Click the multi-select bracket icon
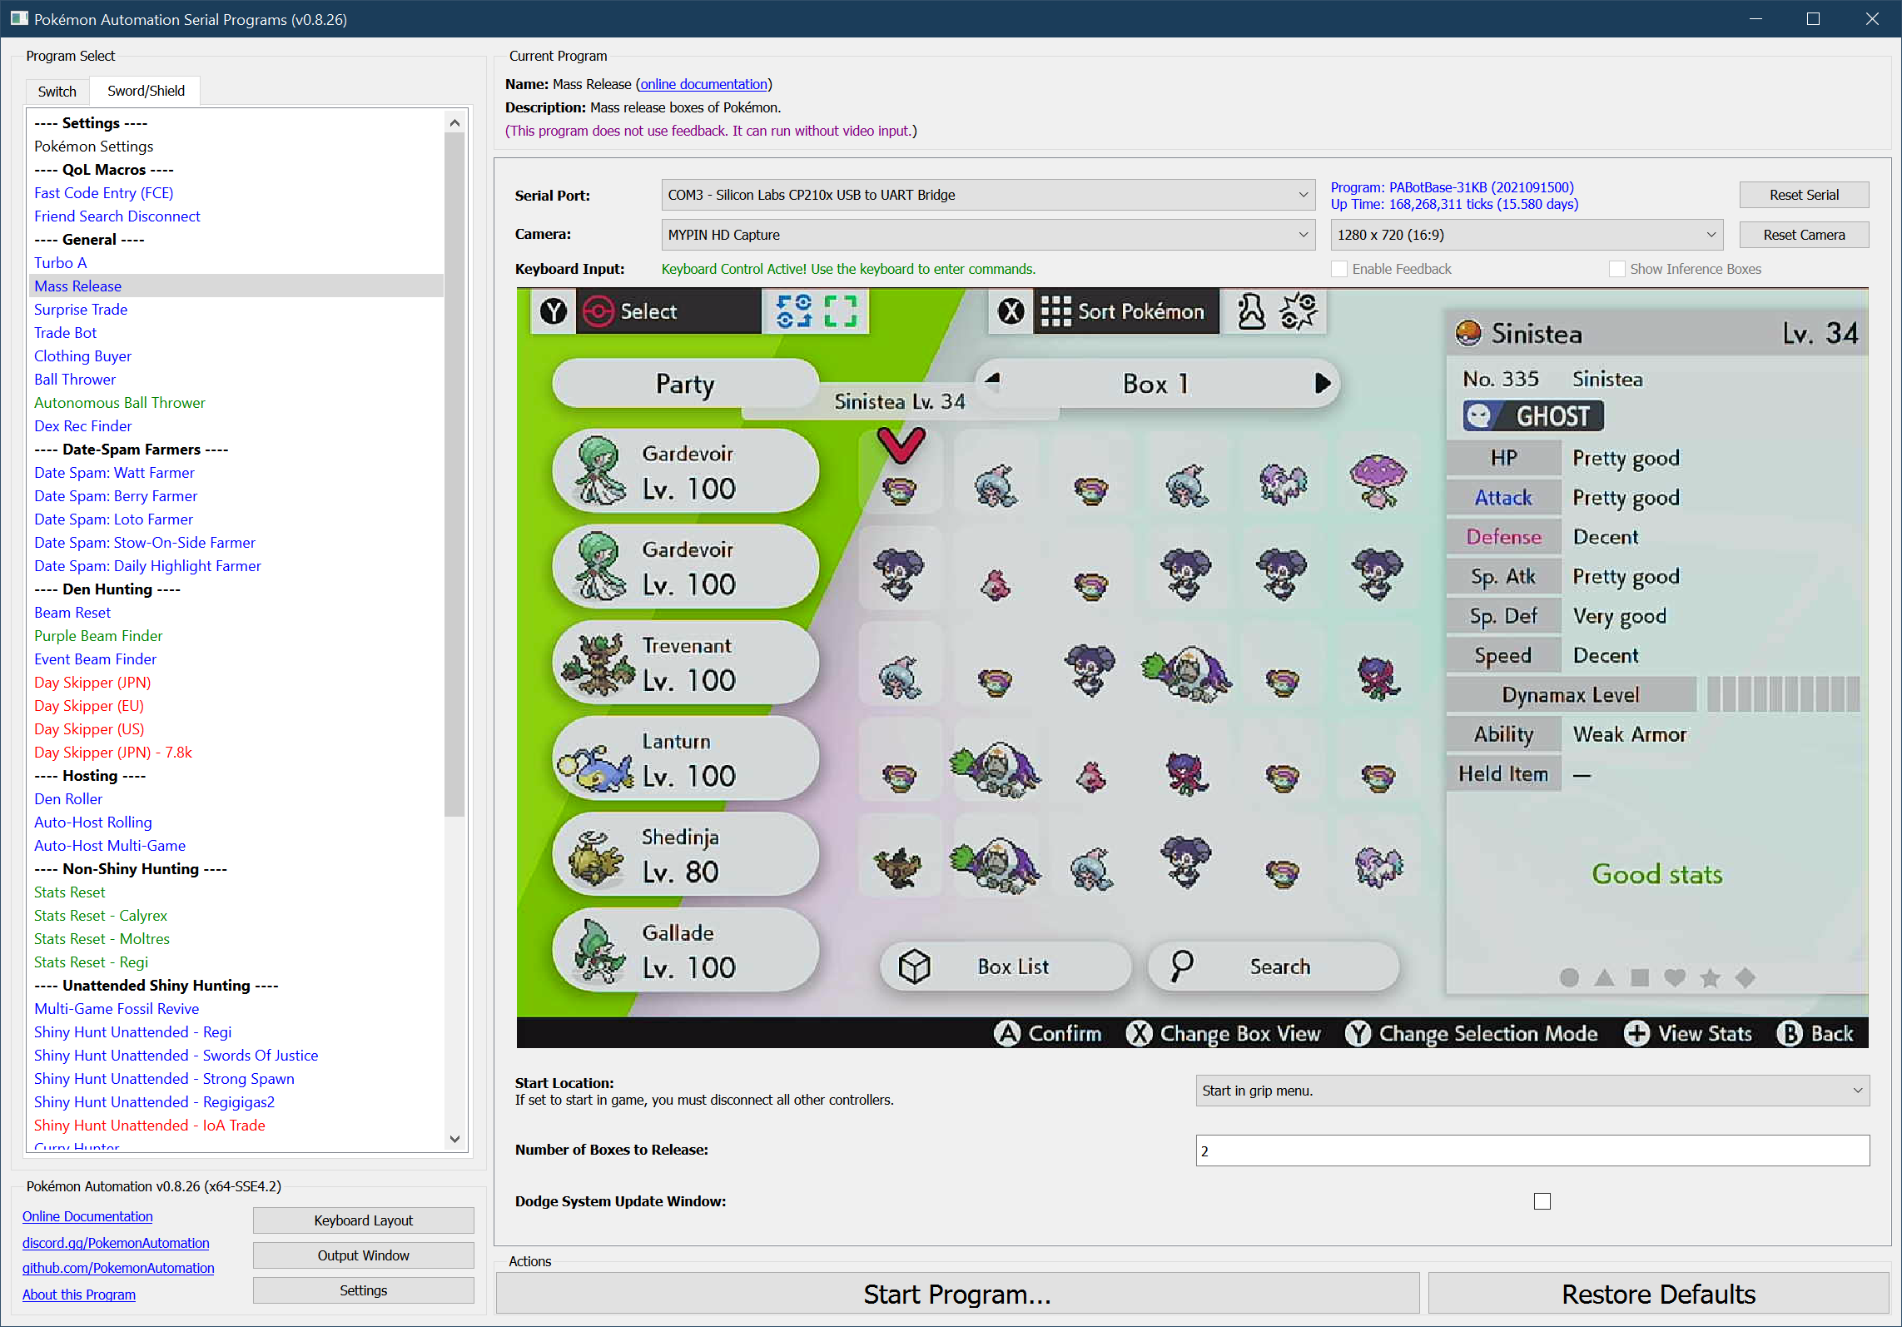 pos(840,311)
